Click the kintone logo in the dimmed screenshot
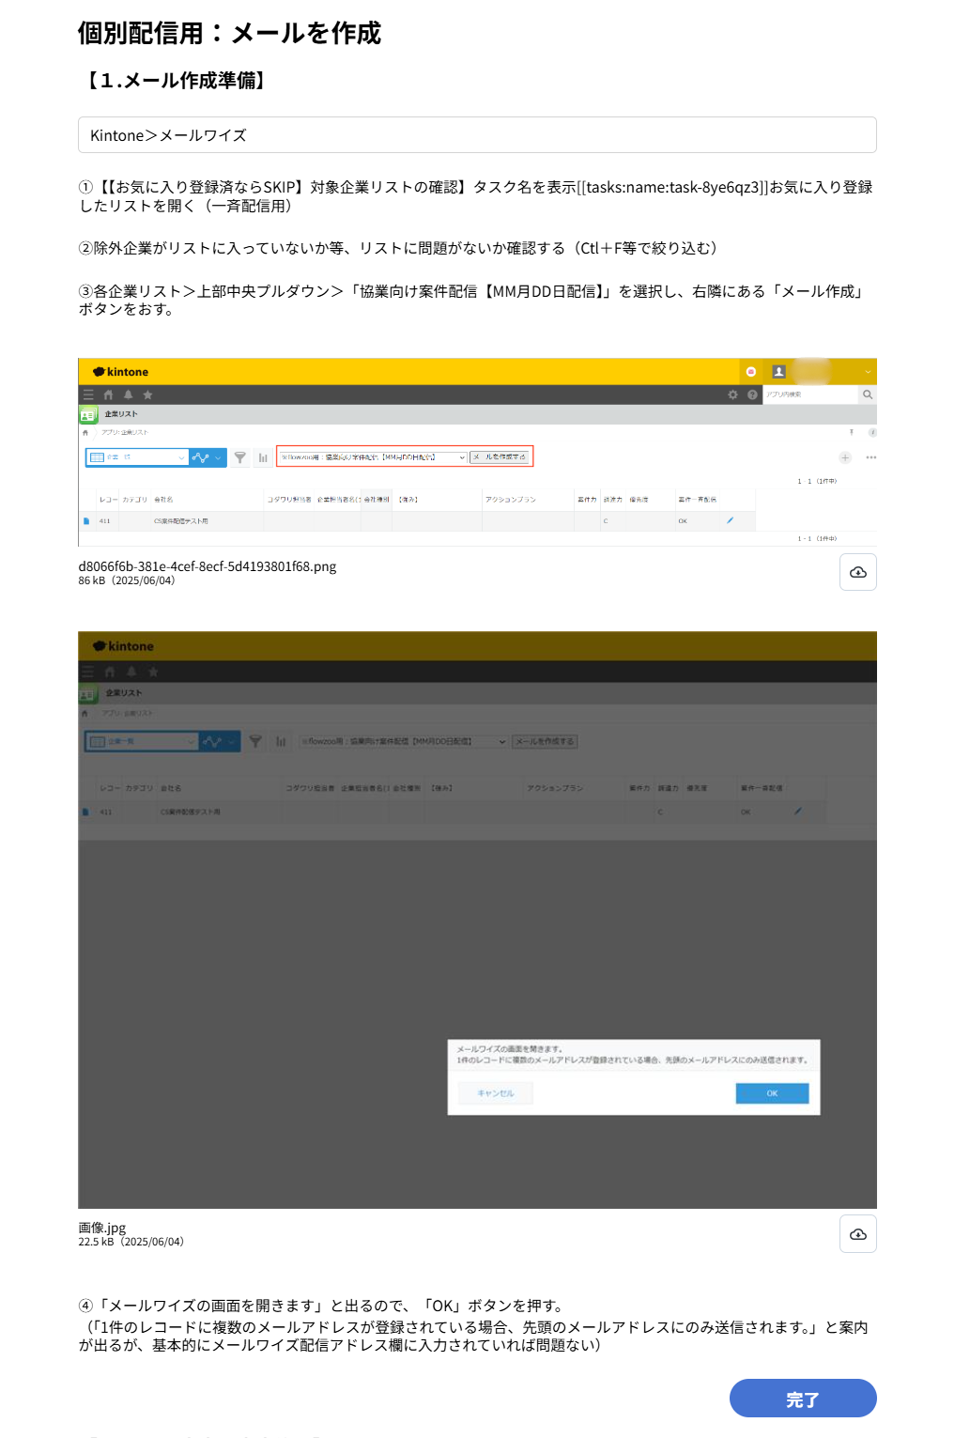This screenshot has width=970, height=1438. pyautogui.click(x=123, y=646)
